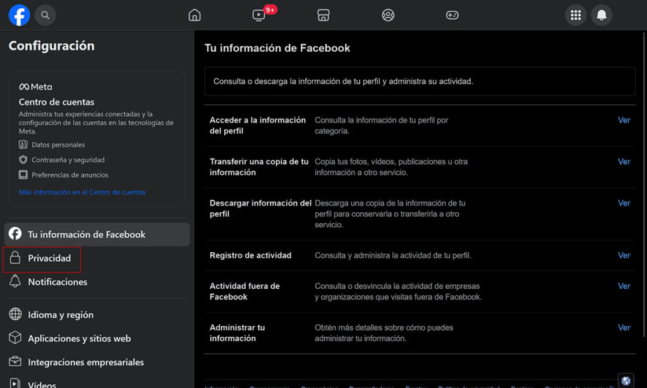Click the Configuración heading
This screenshot has height=388, width=647.
click(x=52, y=45)
